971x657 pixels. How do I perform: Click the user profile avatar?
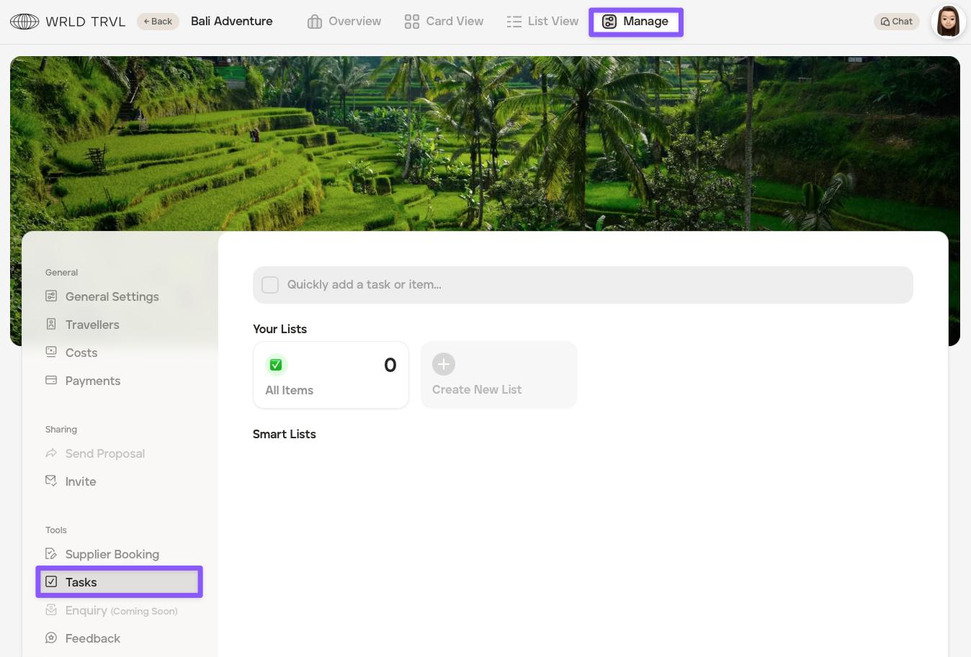coord(948,22)
